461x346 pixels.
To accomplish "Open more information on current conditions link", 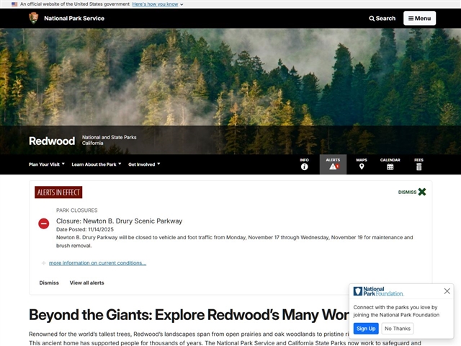I will pos(97,263).
